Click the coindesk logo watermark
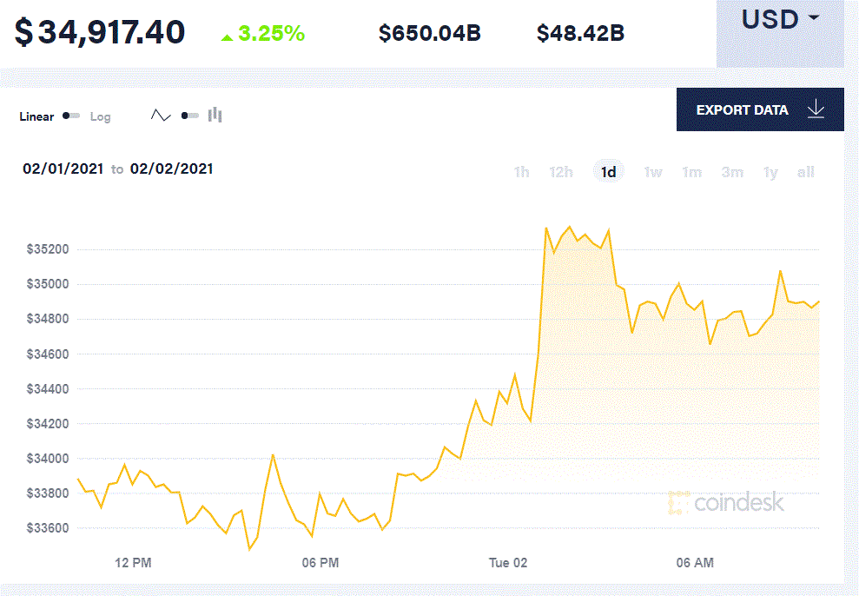This screenshot has height=596, width=859. point(734,502)
